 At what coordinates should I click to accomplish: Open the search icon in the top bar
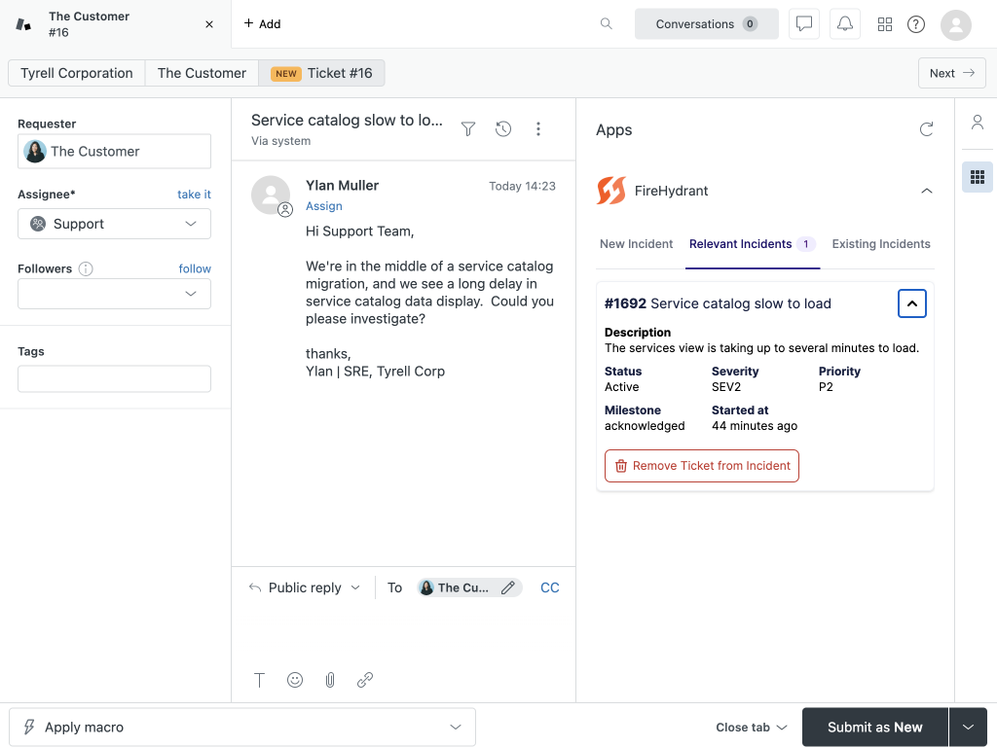pyautogui.click(x=606, y=23)
